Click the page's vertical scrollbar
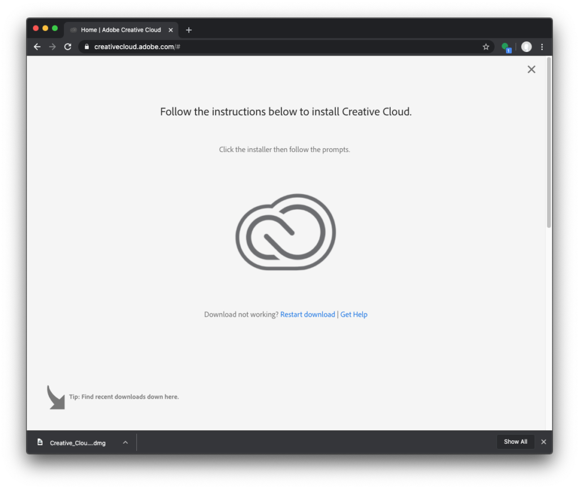Viewport: 579px width, 489px height. click(x=548, y=141)
